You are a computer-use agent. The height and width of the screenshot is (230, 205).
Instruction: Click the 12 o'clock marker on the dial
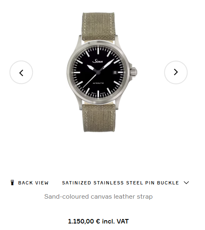(x=98, y=50)
